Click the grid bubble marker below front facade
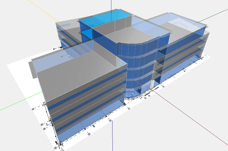Screen dimensions: 228x151 (110, 121)
